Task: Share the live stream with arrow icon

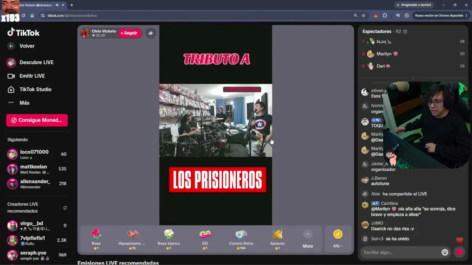Action: click(150, 33)
